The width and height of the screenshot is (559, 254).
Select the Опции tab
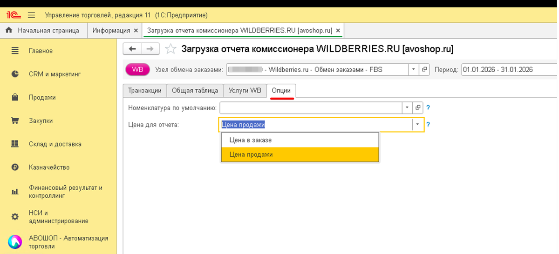pyautogui.click(x=281, y=91)
